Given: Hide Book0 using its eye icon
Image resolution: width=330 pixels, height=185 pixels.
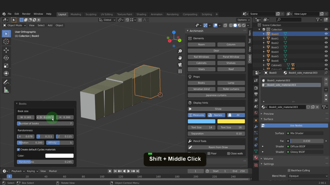Looking at the screenshot, I should (326, 34).
